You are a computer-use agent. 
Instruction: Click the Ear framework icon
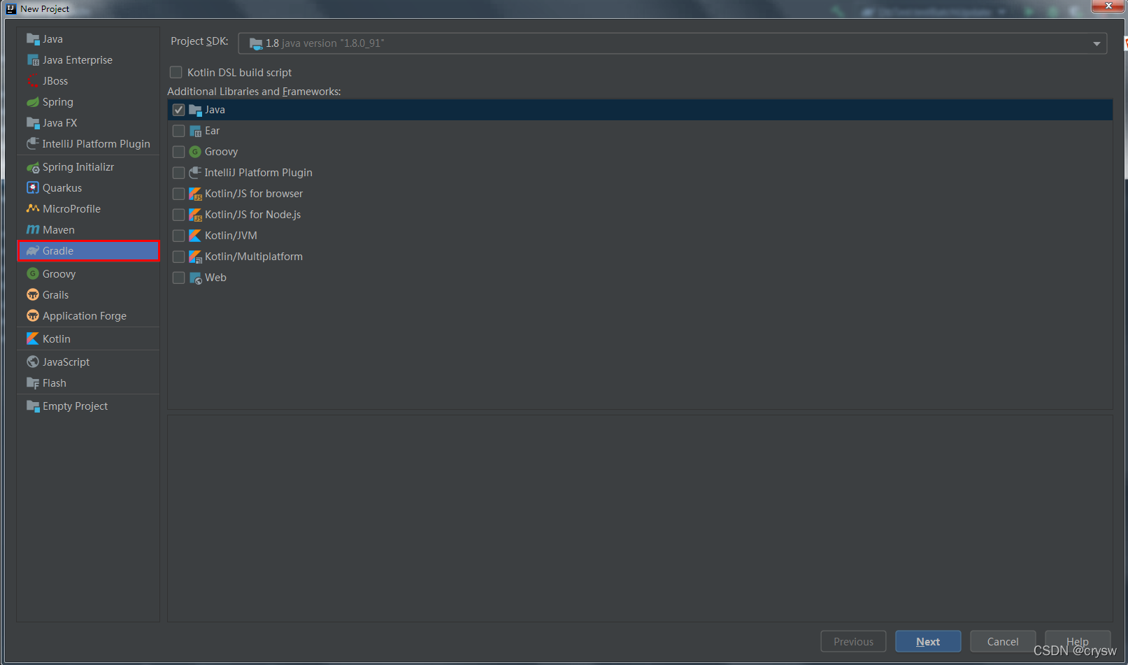(195, 131)
